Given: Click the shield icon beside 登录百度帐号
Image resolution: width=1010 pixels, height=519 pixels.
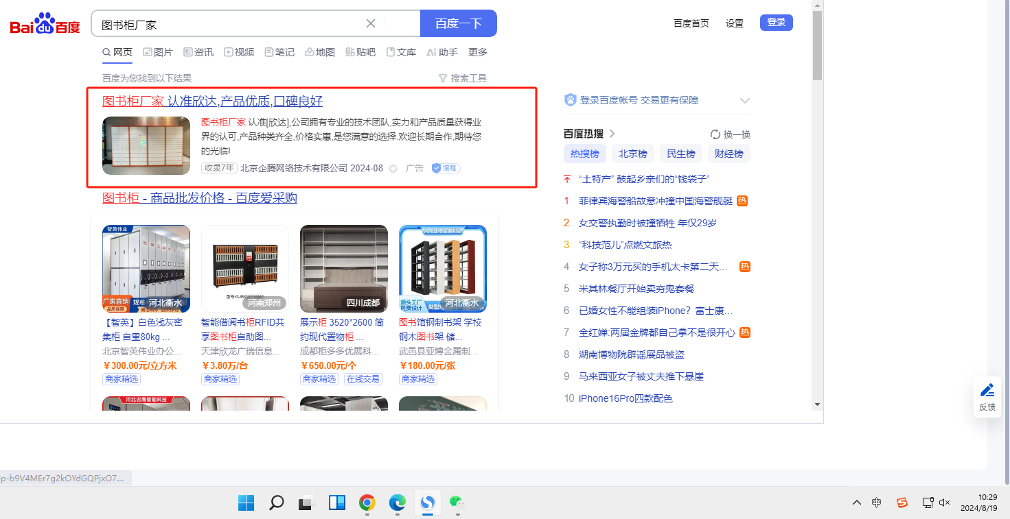Looking at the screenshot, I should coord(571,100).
